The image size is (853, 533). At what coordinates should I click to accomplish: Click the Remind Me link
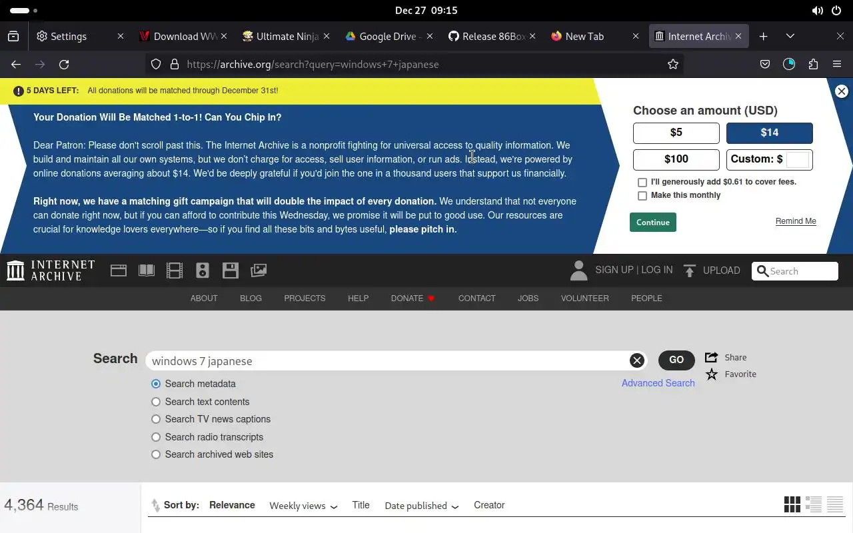point(796,221)
